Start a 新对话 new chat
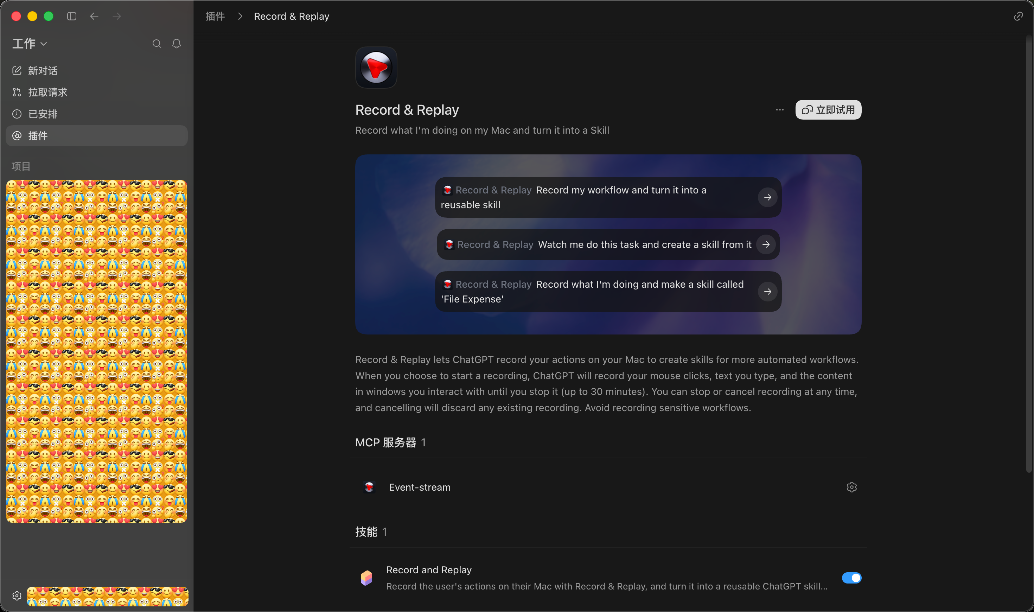 pos(96,71)
